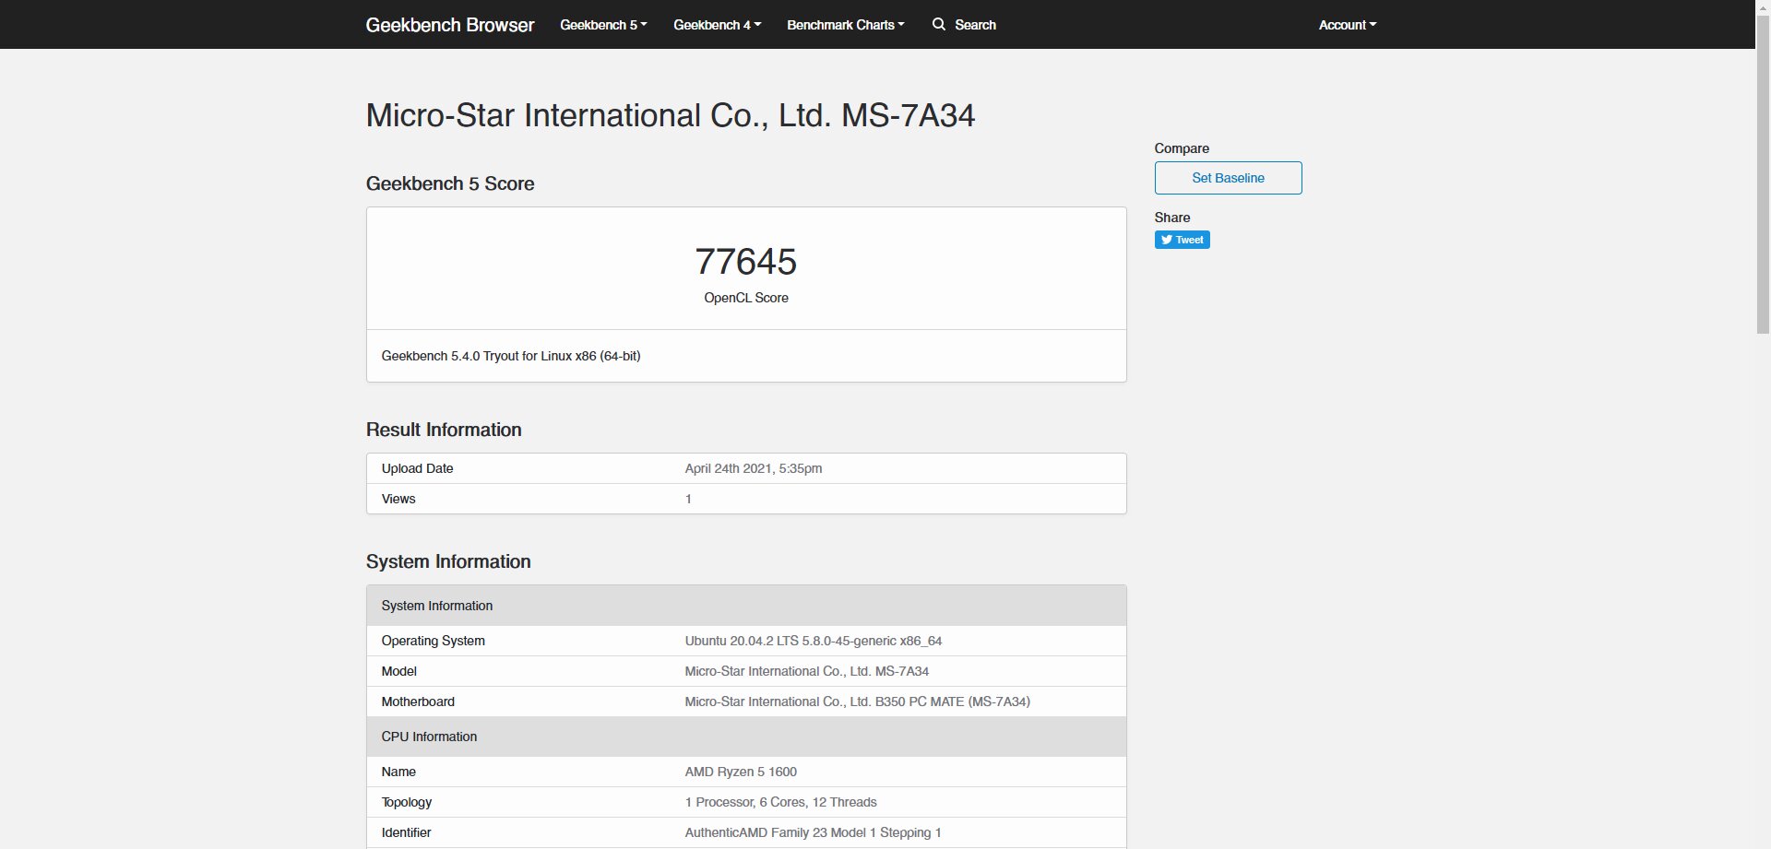Click the Set Baseline button
1771x849 pixels.
[1228, 178]
